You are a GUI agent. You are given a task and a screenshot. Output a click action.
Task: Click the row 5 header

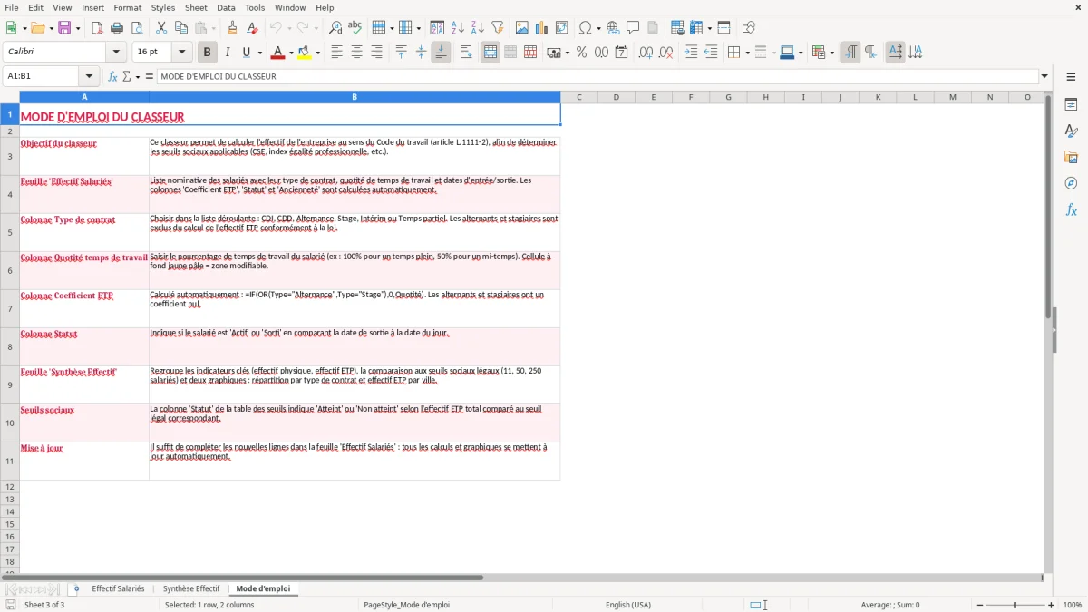(10, 232)
